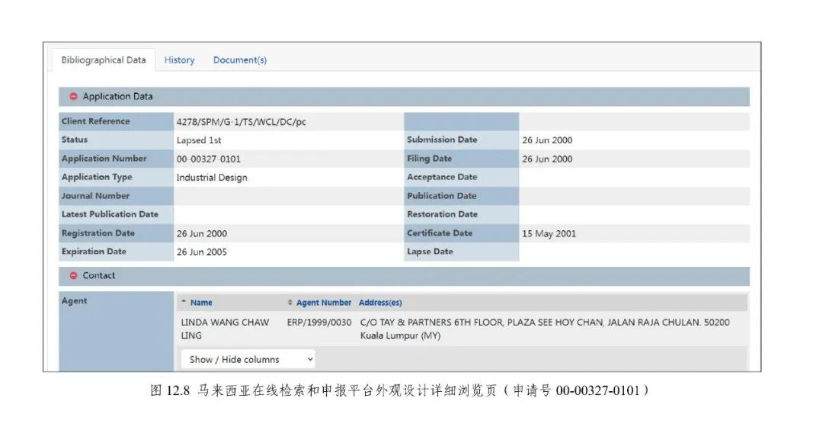Switch to the History tab
The height and width of the screenshot is (446, 813).
[x=179, y=60]
